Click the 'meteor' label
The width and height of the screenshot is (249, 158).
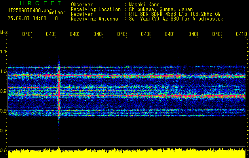57,13
